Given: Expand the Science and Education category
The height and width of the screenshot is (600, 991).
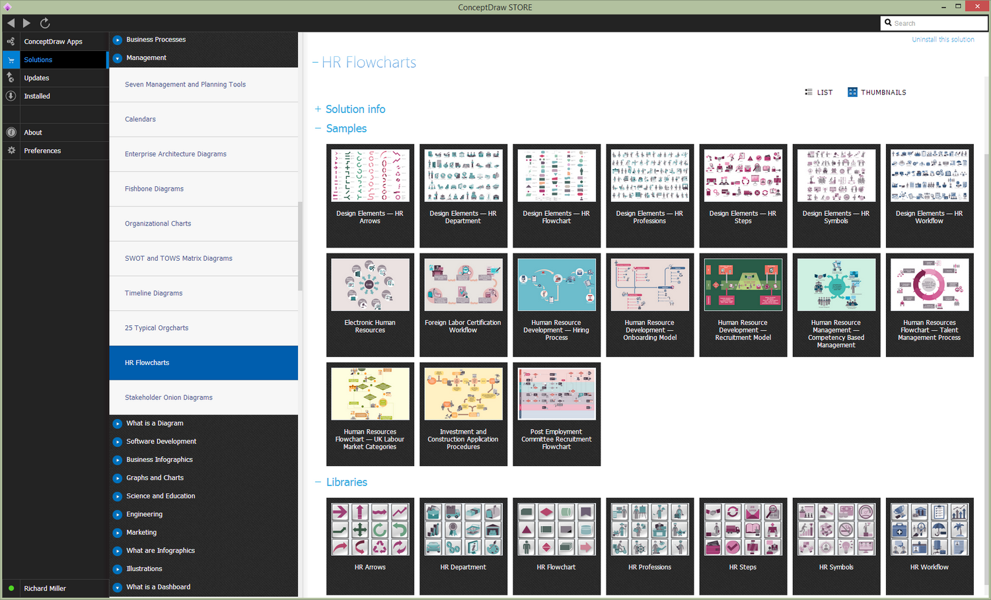Looking at the screenshot, I should click(117, 496).
